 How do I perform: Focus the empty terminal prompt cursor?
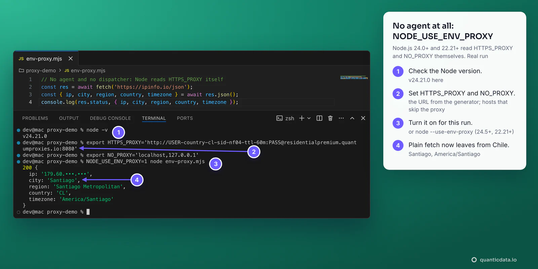(x=88, y=212)
